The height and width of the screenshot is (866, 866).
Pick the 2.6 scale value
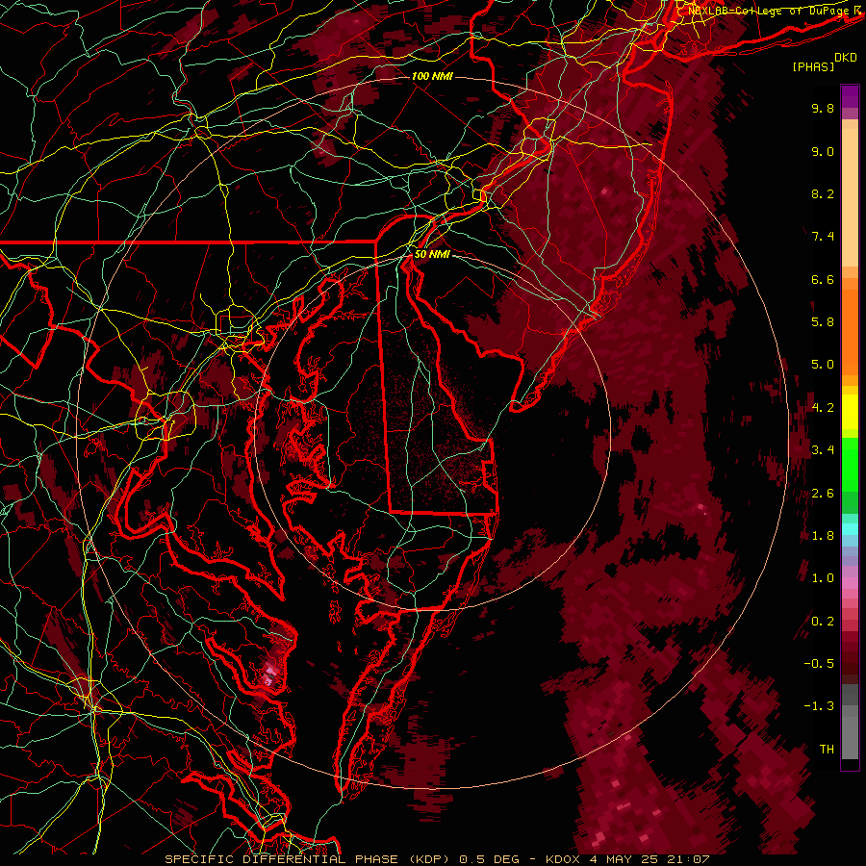pyautogui.click(x=823, y=494)
